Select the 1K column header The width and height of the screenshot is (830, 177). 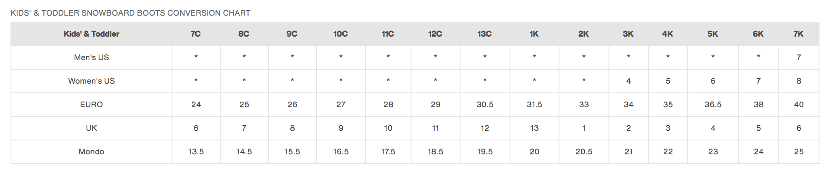click(534, 34)
